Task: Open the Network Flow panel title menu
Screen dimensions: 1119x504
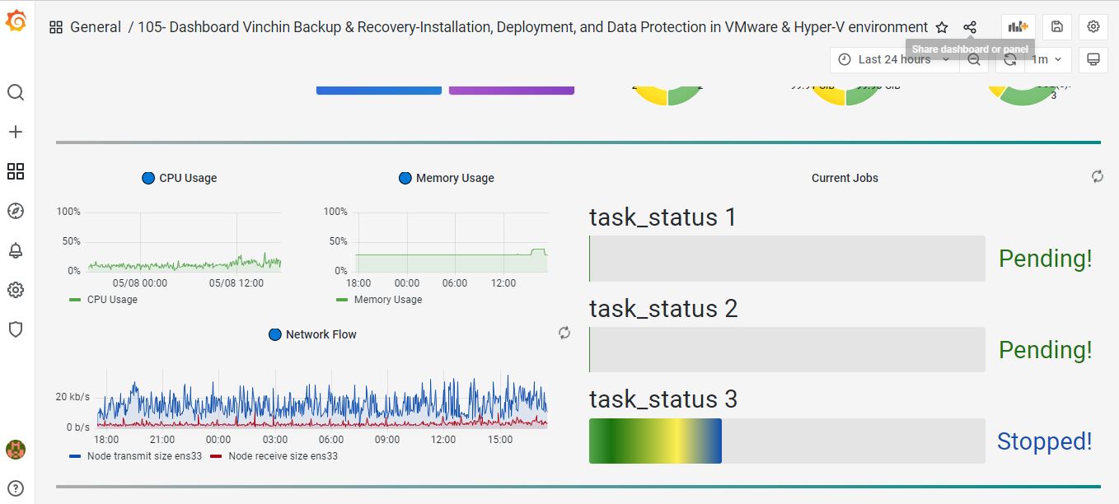Action: pyautogui.click(x=321, y=334)
